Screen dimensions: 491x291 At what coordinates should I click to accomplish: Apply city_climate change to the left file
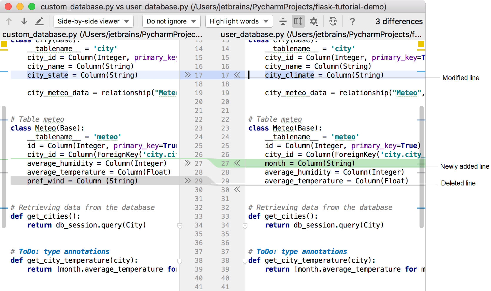tap(238, 75)
